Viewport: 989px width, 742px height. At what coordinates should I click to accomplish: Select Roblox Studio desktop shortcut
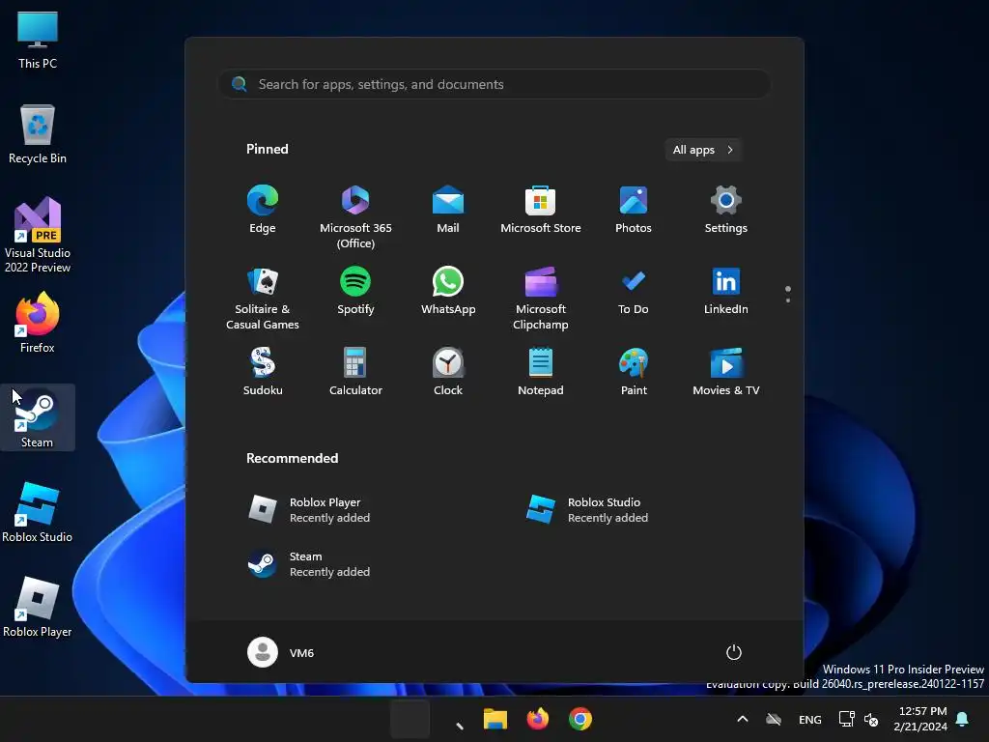pyautogui.click(x=38, y=512)
